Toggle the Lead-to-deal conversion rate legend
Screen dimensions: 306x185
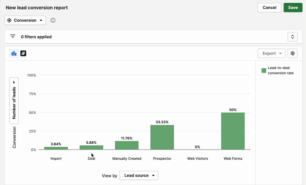[280, 70]
